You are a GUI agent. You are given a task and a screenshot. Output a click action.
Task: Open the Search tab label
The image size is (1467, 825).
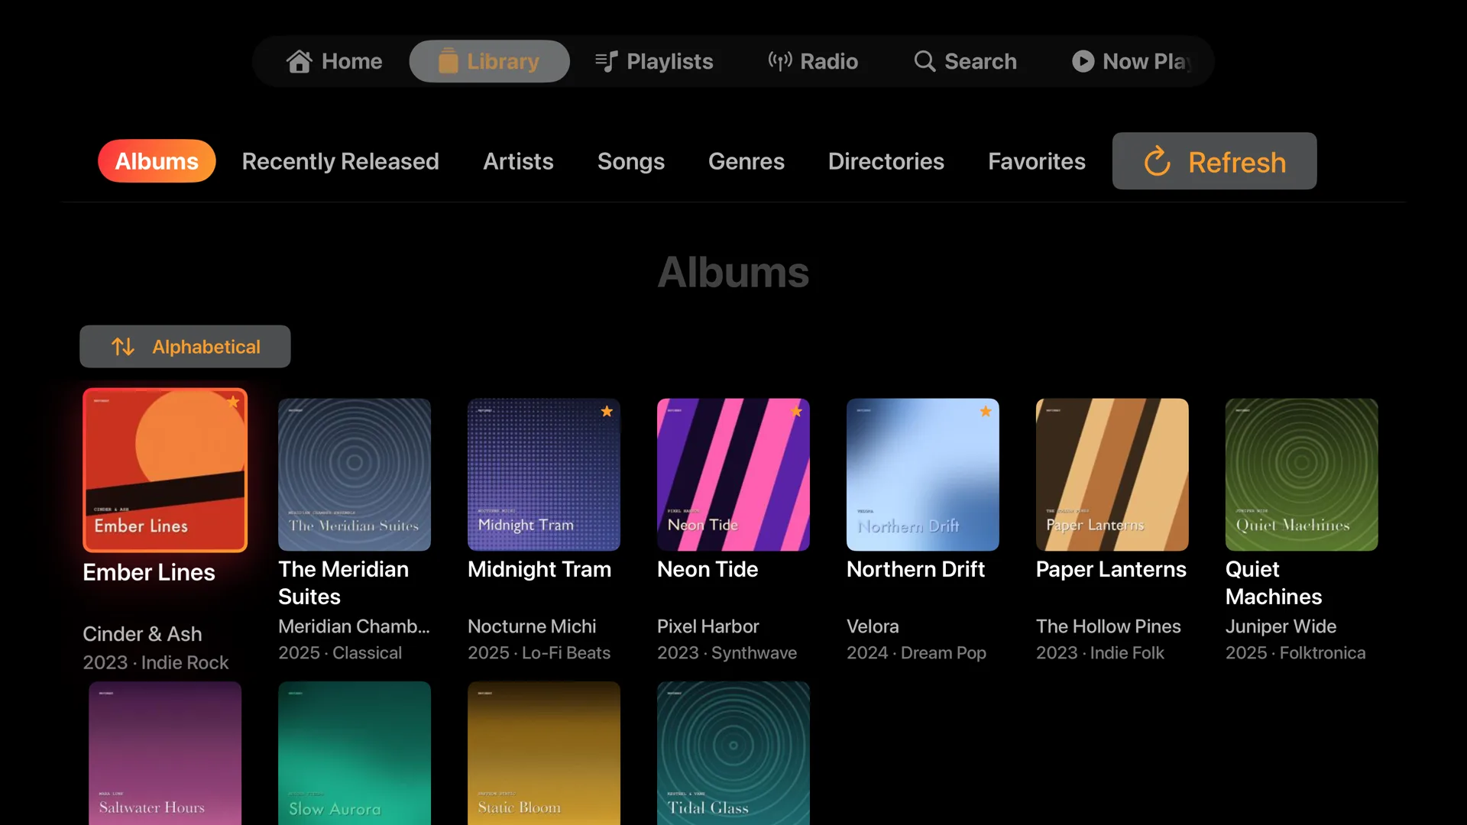point(980,61)
